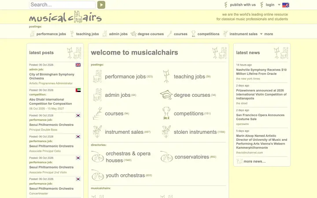This screenshot has height=198, width=317.
Task: Click the theviolinchannel.com source text
Action: [250, 153]
